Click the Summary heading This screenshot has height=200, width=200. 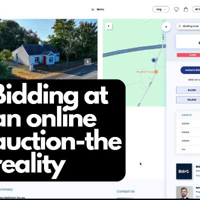[6, 189]
